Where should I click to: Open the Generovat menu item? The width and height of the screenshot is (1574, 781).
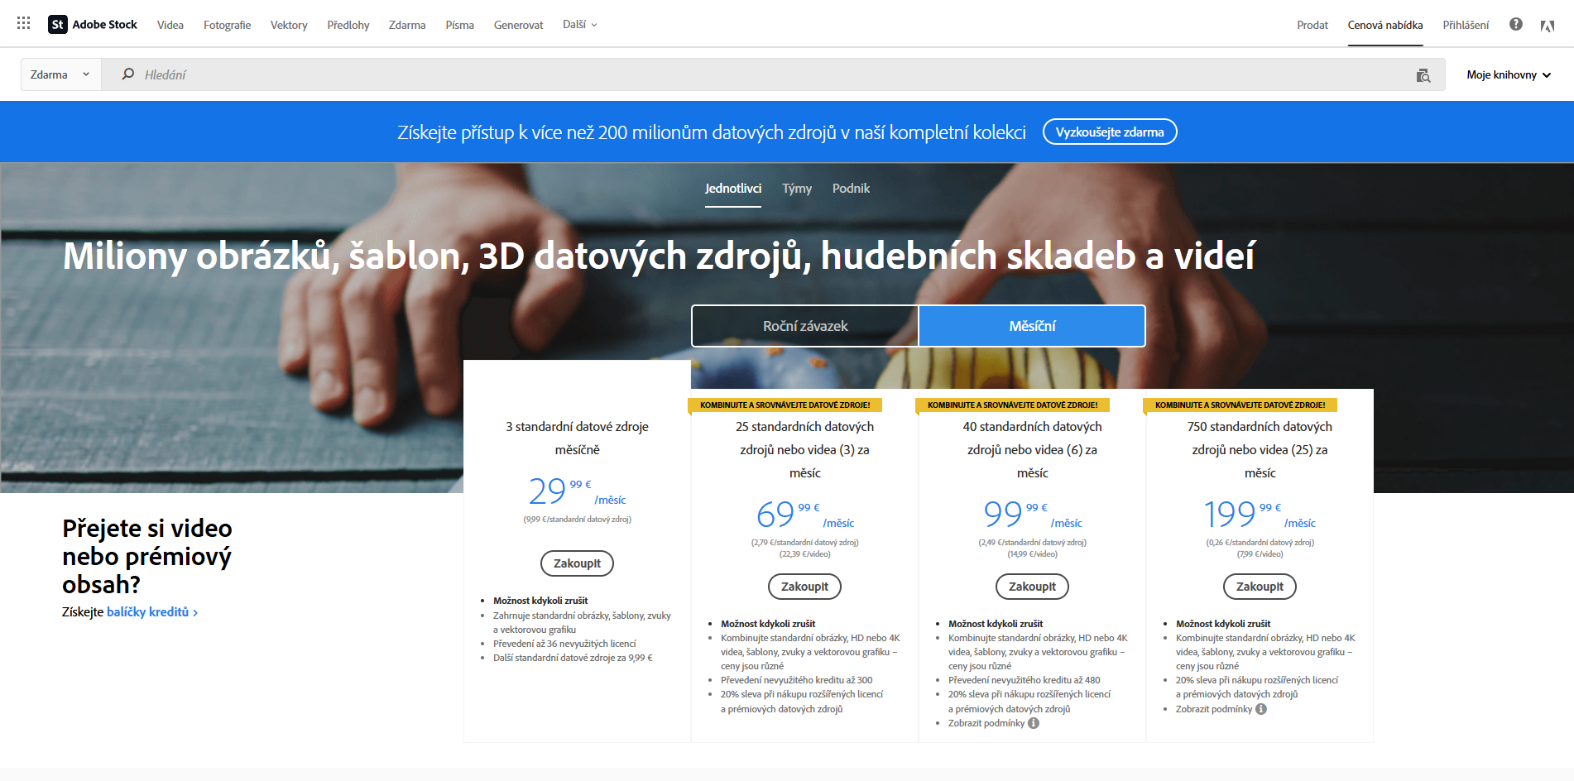coord(519,25)
